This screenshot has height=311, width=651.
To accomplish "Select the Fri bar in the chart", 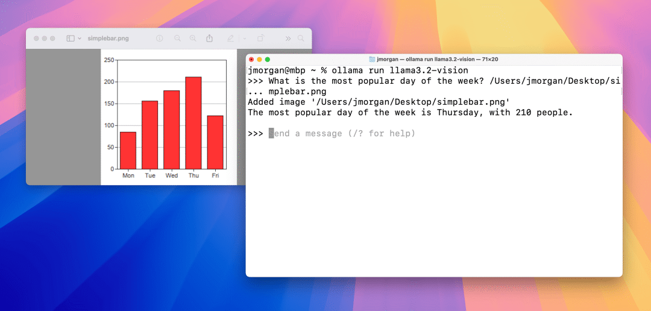I will 215,142.
